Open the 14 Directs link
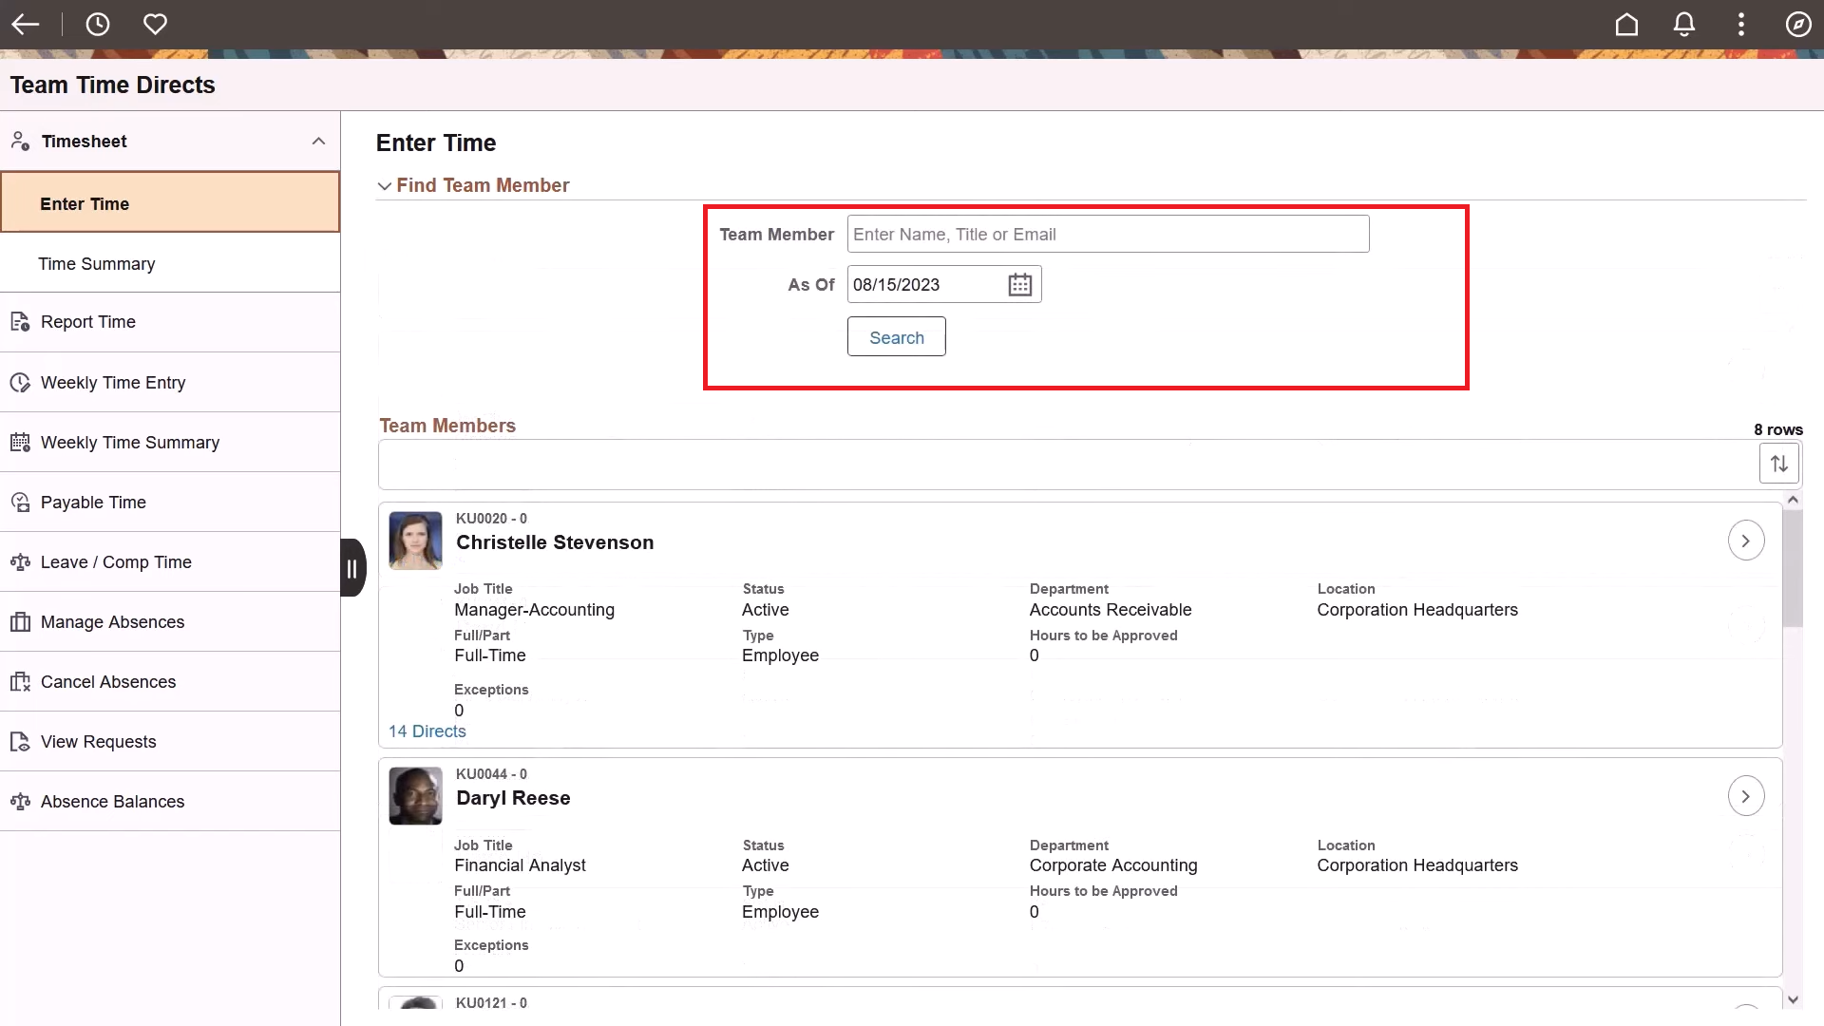The image size is (1824, 1026). click(x=427, y=731)
